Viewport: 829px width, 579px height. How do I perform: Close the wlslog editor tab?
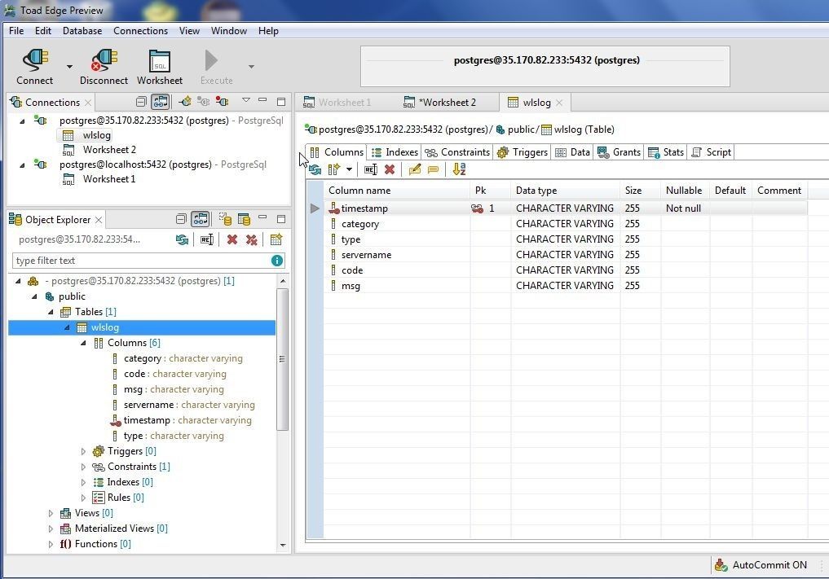559,103
